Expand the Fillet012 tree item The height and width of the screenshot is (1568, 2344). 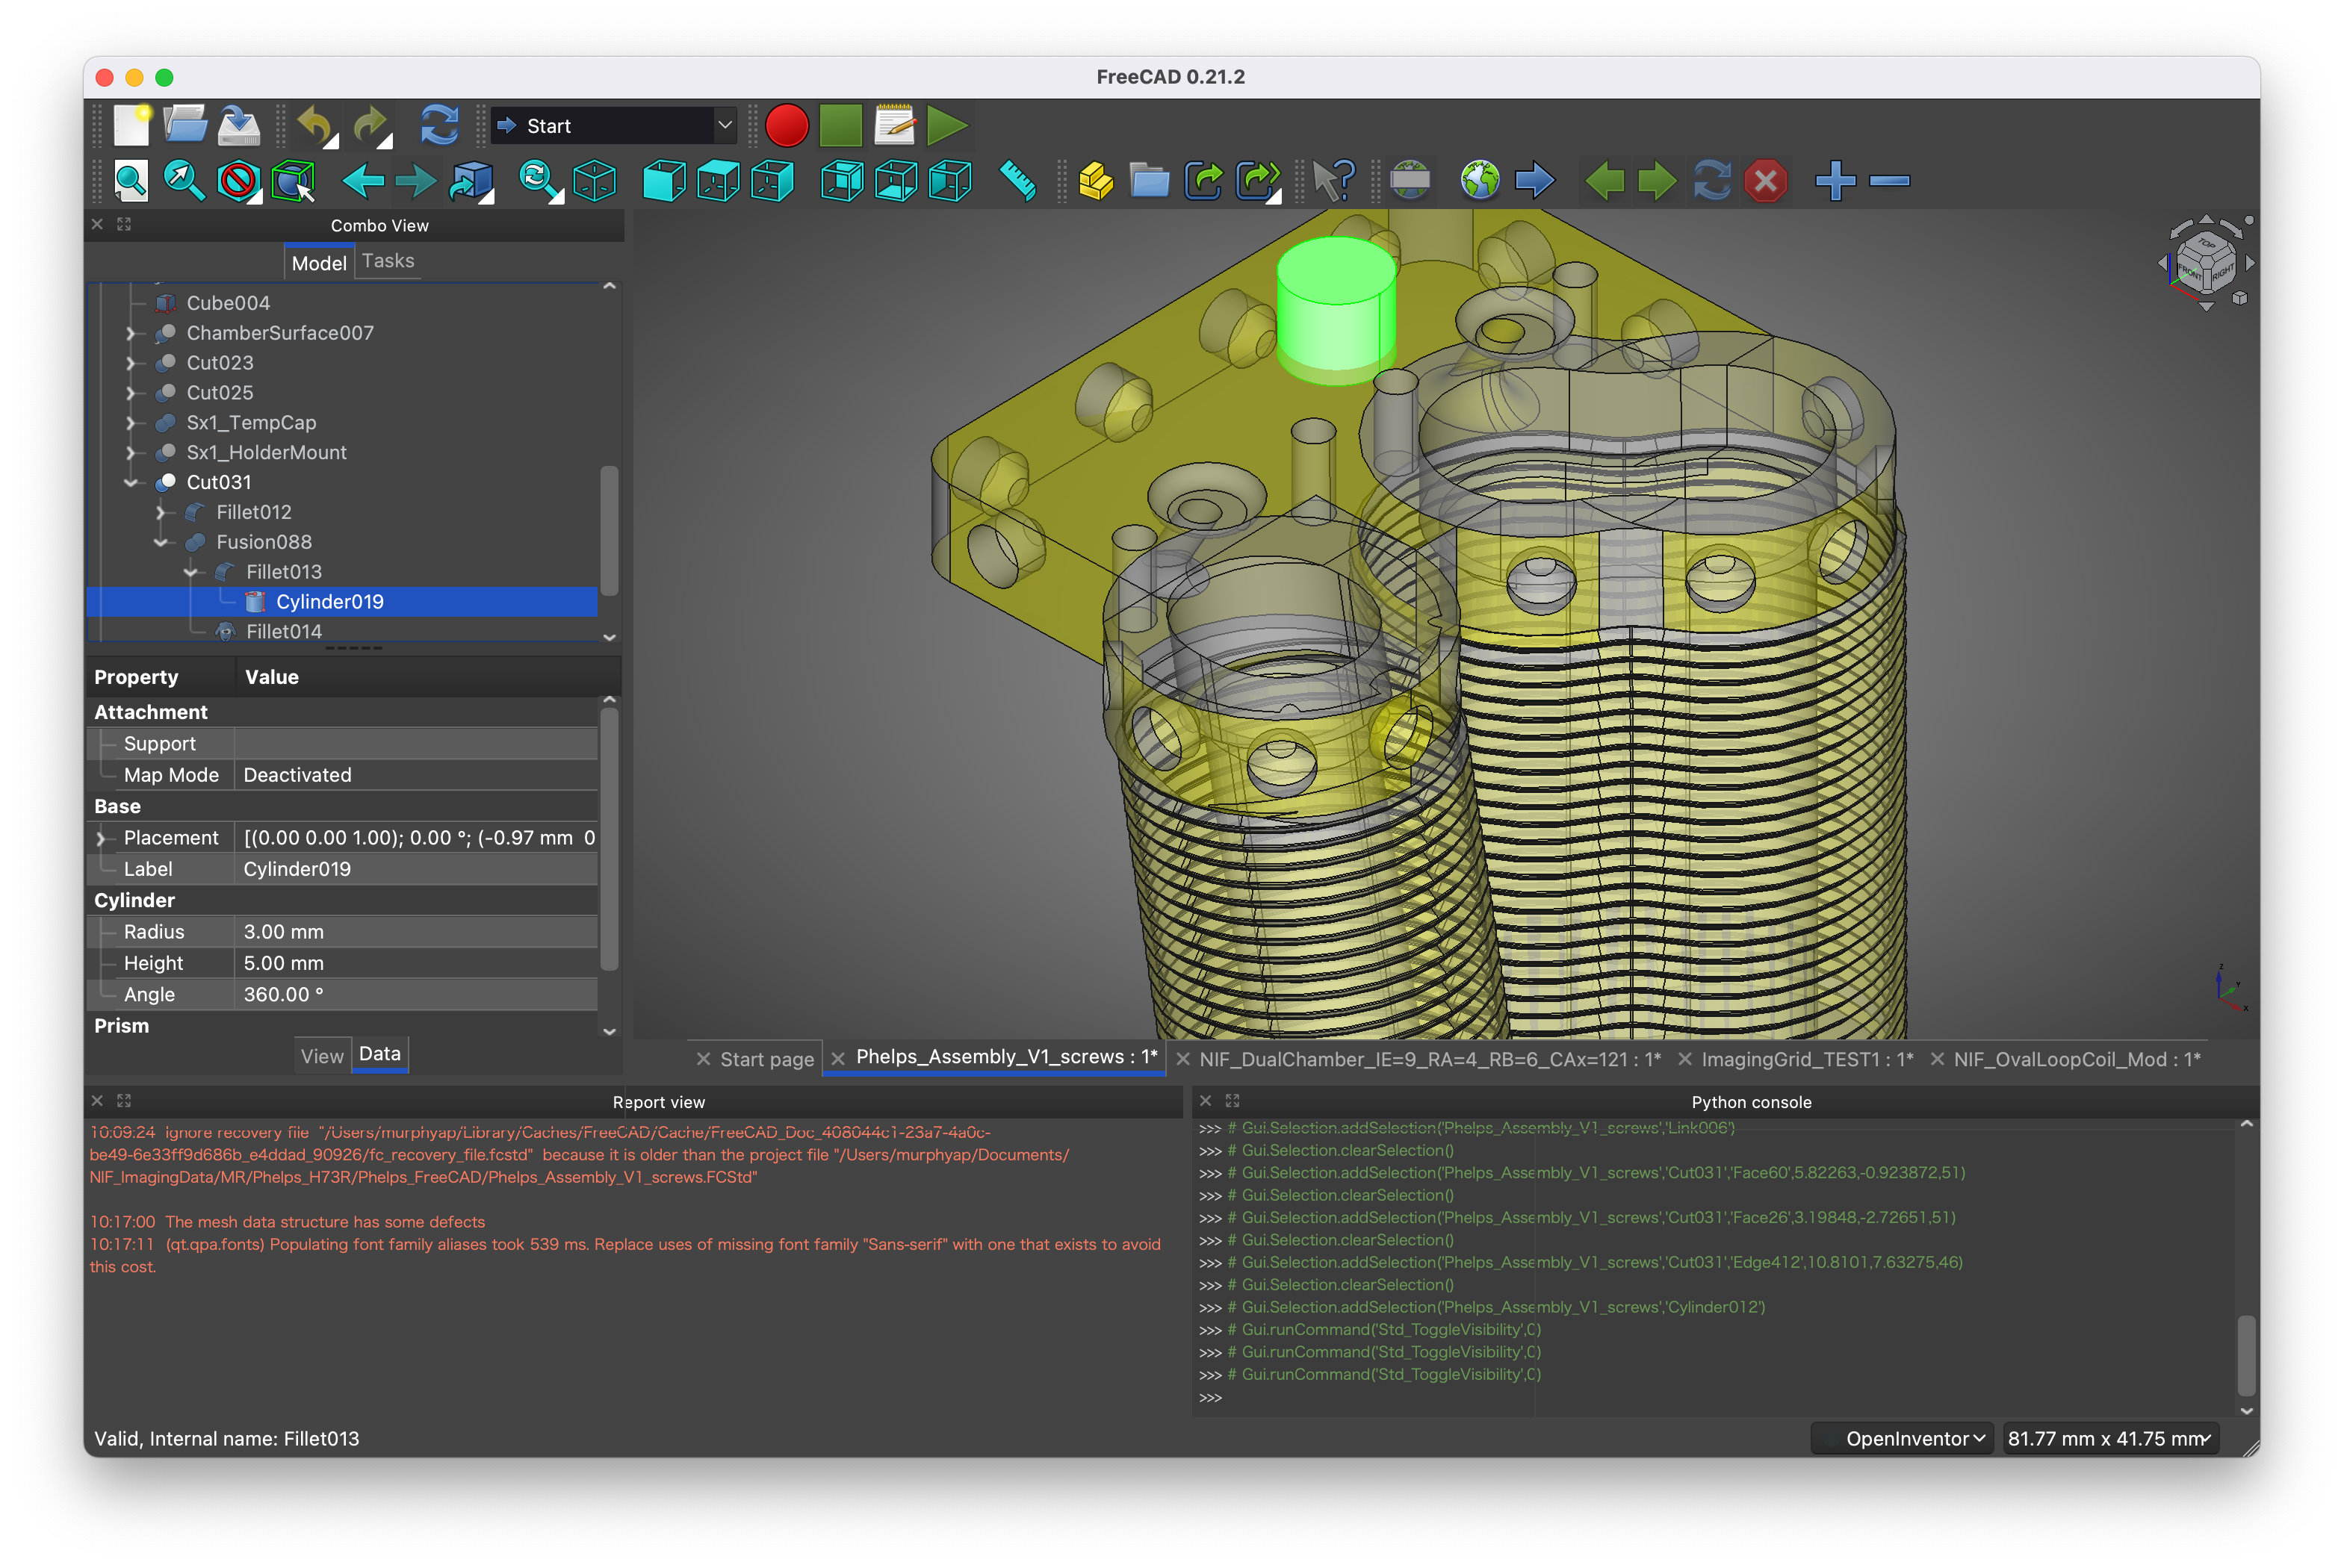[x=161, y=513]
